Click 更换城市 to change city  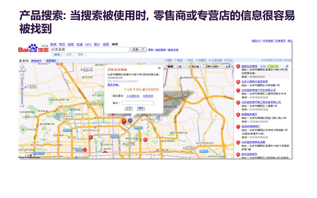coord(36,61)
